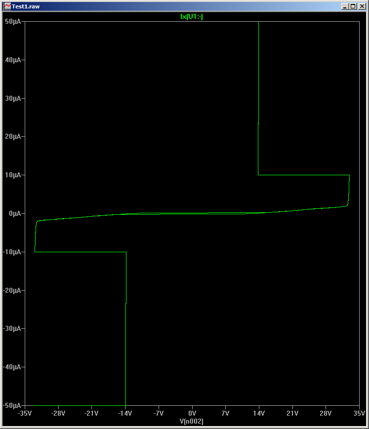This screenshot has width=369, height=429.
Task: Click the 10µA vertical axis label
Action: tap(13, 175)
